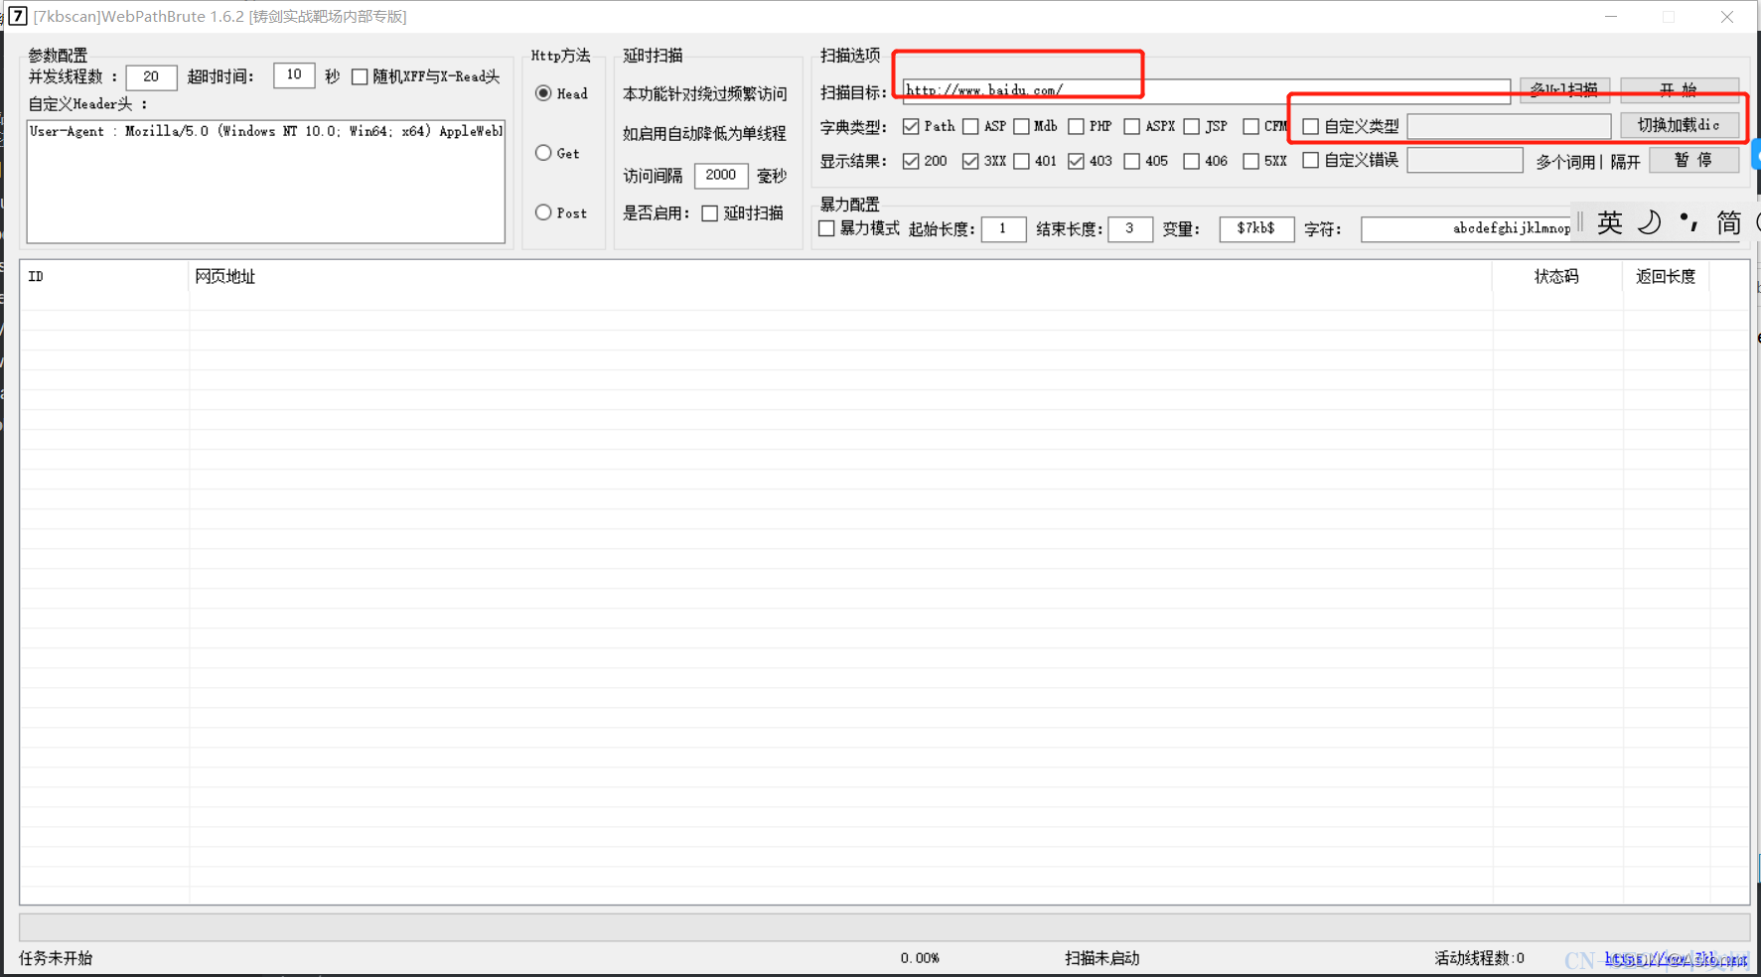Check the 自定义类型 custom type option

[1311, 126]
